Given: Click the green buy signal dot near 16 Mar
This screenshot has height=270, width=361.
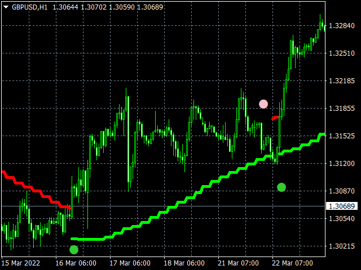Looking at the screenshot, I should pos(74,250).
